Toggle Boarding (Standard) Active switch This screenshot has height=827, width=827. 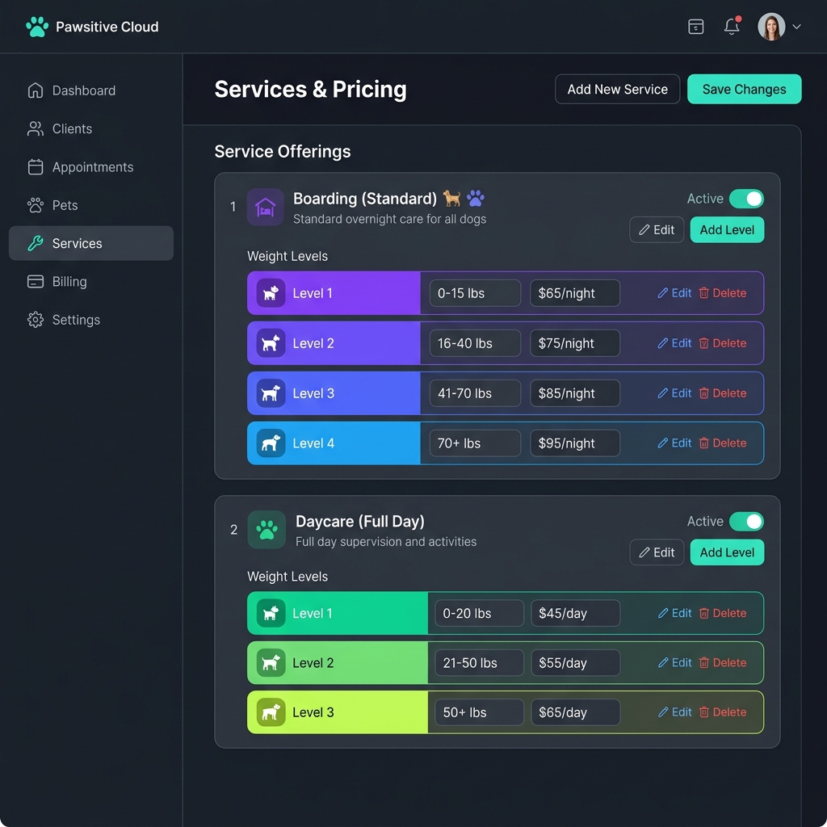[746, 199]
